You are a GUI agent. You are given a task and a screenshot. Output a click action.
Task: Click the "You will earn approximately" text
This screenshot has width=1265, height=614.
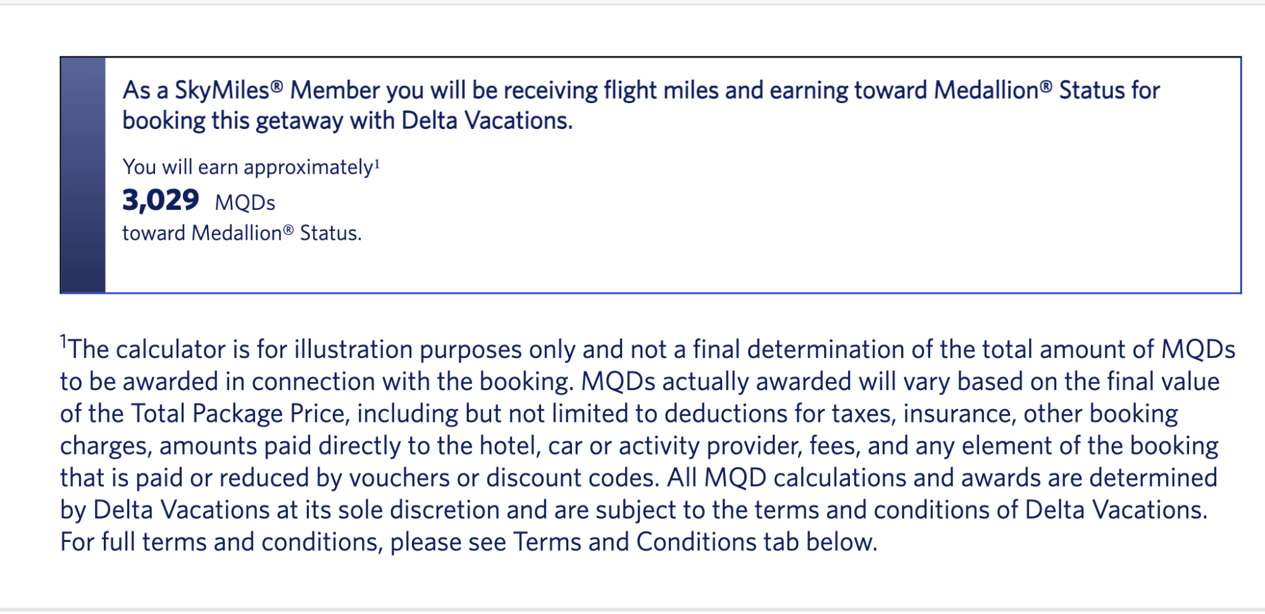tap(247, 168)
